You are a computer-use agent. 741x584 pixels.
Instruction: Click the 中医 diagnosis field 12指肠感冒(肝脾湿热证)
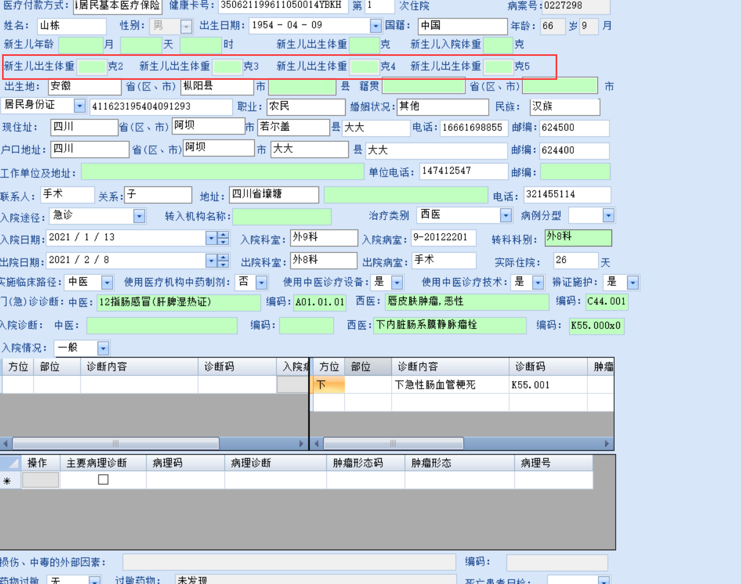click(x=179, y=303)
